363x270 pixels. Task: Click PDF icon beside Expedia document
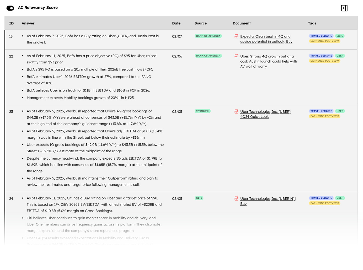coord(236,36)
